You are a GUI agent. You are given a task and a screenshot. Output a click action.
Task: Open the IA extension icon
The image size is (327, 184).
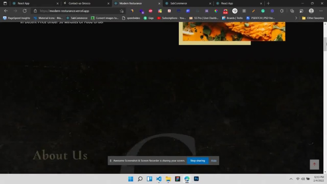(x=207, y=11)
